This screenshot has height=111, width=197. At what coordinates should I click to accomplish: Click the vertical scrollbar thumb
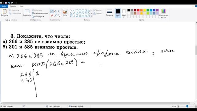tap(196, 50)
